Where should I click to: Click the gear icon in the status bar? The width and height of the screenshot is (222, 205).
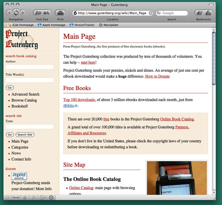[8, 197]
